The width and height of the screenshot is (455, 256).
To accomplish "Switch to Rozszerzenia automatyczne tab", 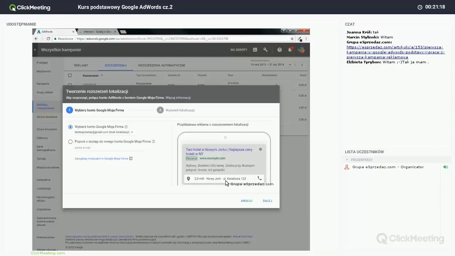I will [x=162, y=65].
